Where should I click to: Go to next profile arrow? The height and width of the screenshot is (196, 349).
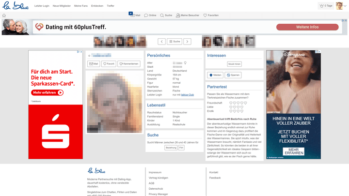pos(187,41)
